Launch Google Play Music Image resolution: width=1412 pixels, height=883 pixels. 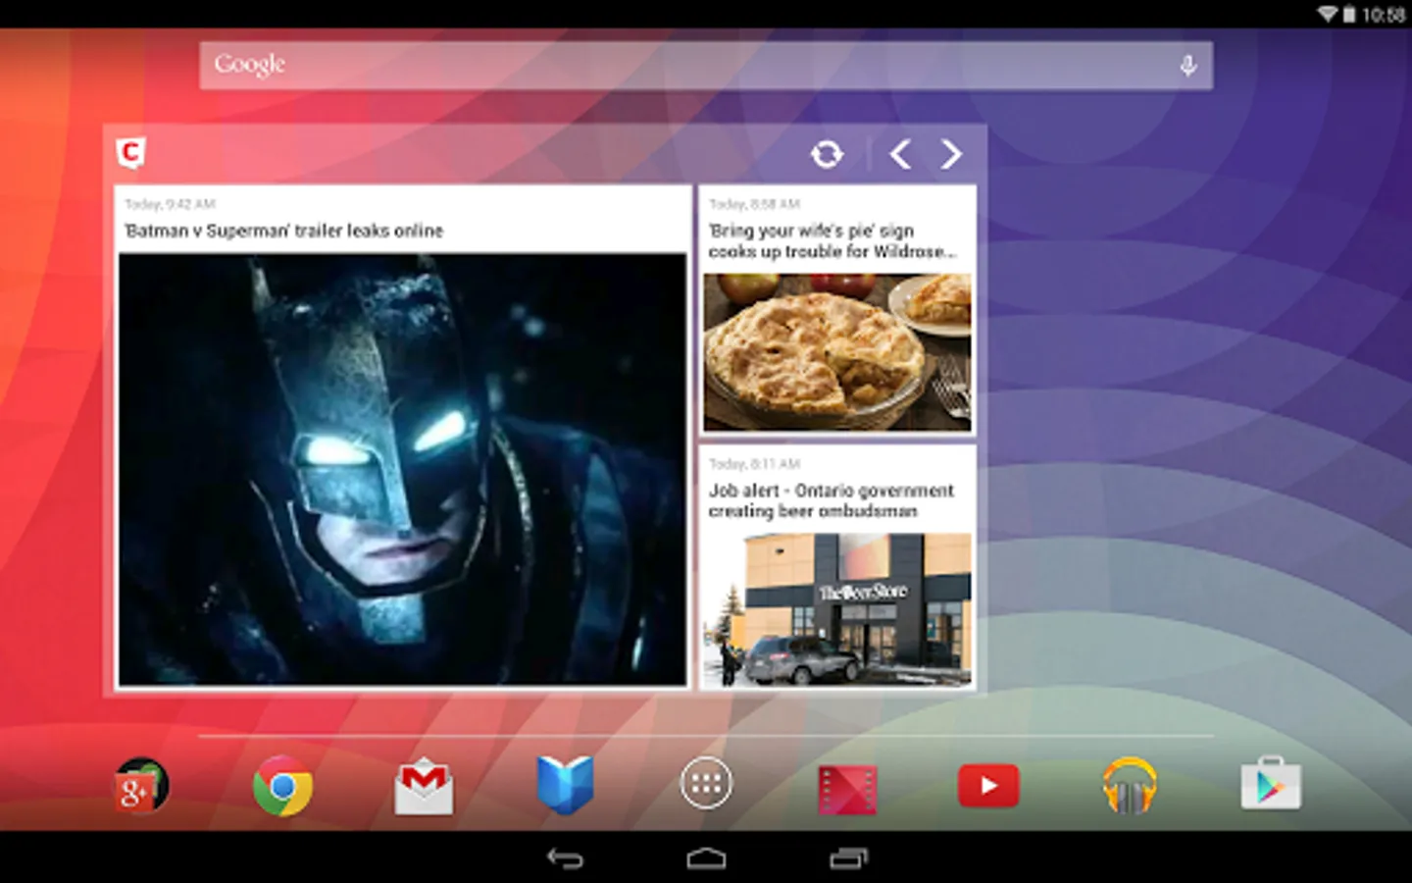click(x=1130, y=786)
